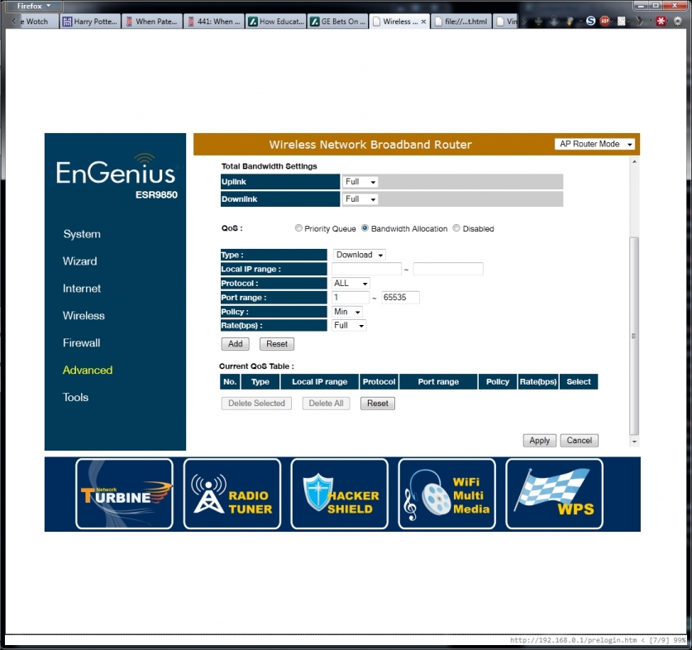Viewport: 692px width, 650px height.
Task: Click the red asterisk LastPass icon
Action: (x=661, y=21)
